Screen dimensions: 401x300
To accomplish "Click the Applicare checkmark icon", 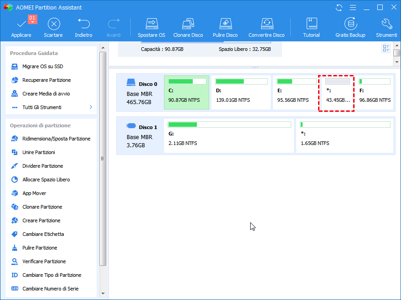I will click(21, 24).
